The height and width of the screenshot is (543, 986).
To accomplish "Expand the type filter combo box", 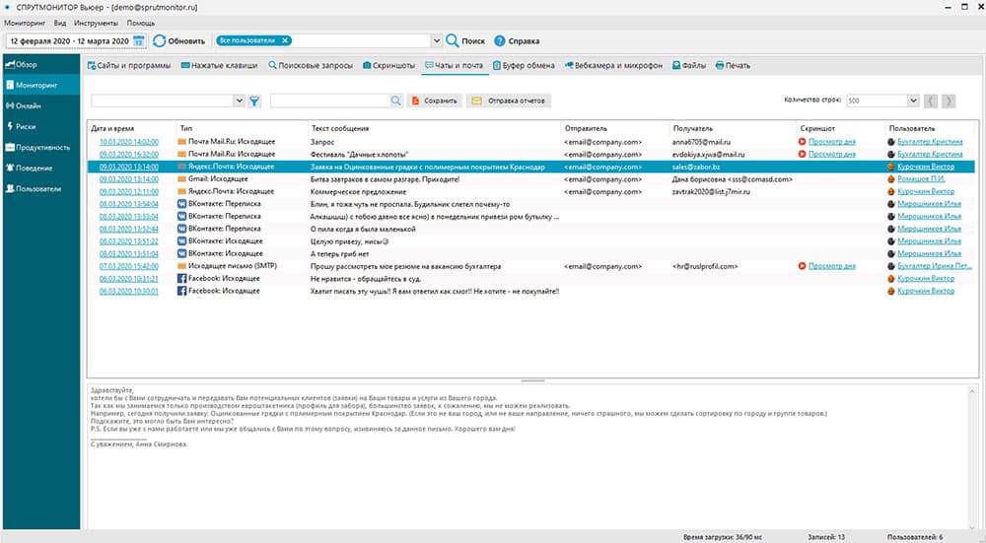I will [x=240, y=101].
